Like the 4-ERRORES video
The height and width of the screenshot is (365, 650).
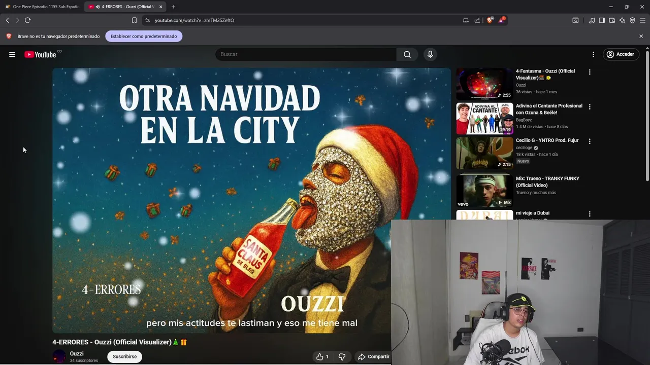point(322,357)
